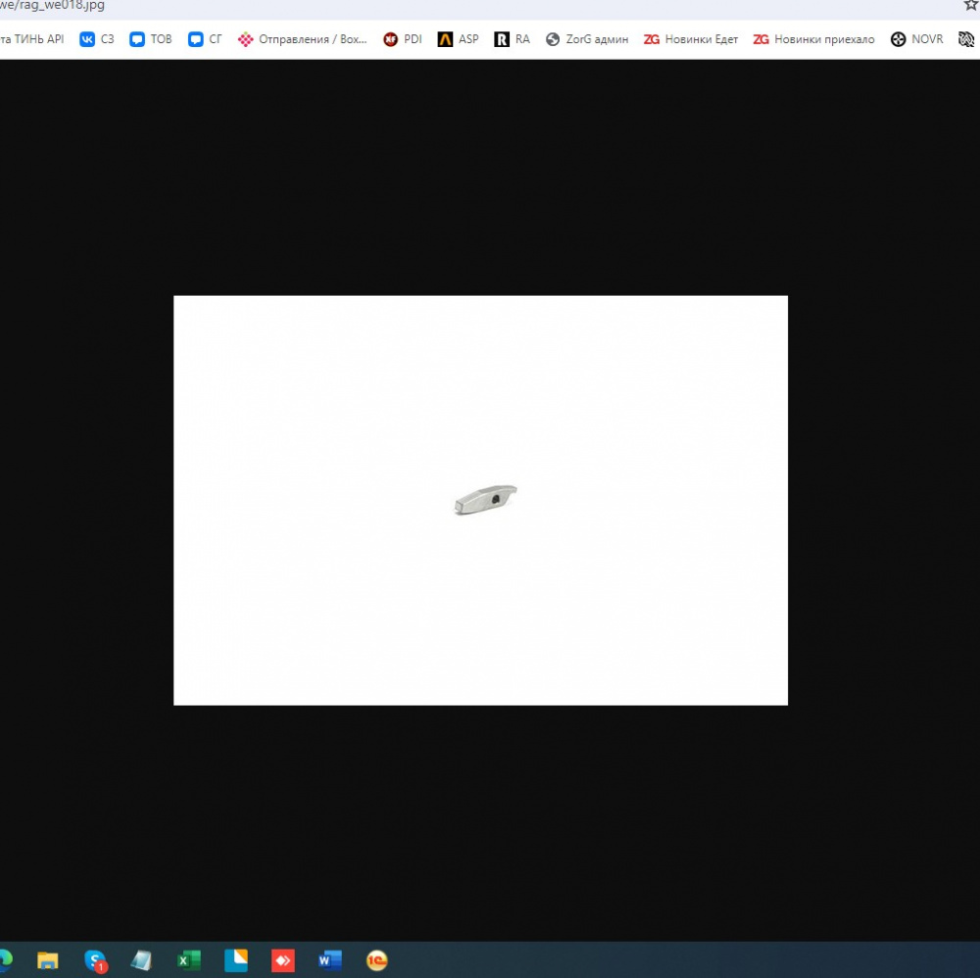The image size is (980, 978).
Task: Open the Новинки приехало bookmark
Action: pos(813,39)
